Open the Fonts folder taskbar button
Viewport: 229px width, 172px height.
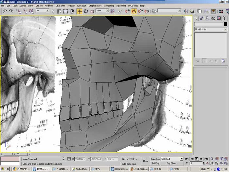pyautogui.click(x=178, y=169)
